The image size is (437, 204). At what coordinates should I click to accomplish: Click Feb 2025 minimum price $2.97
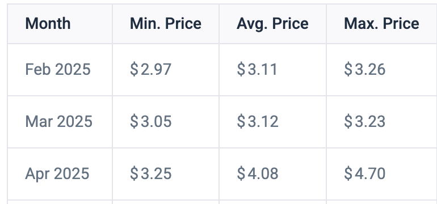click(x=150, y=70)
